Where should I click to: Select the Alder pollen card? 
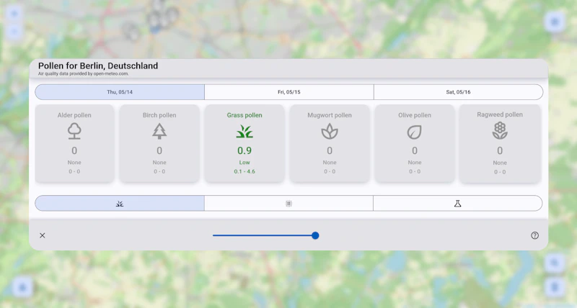tap(74, 143)
